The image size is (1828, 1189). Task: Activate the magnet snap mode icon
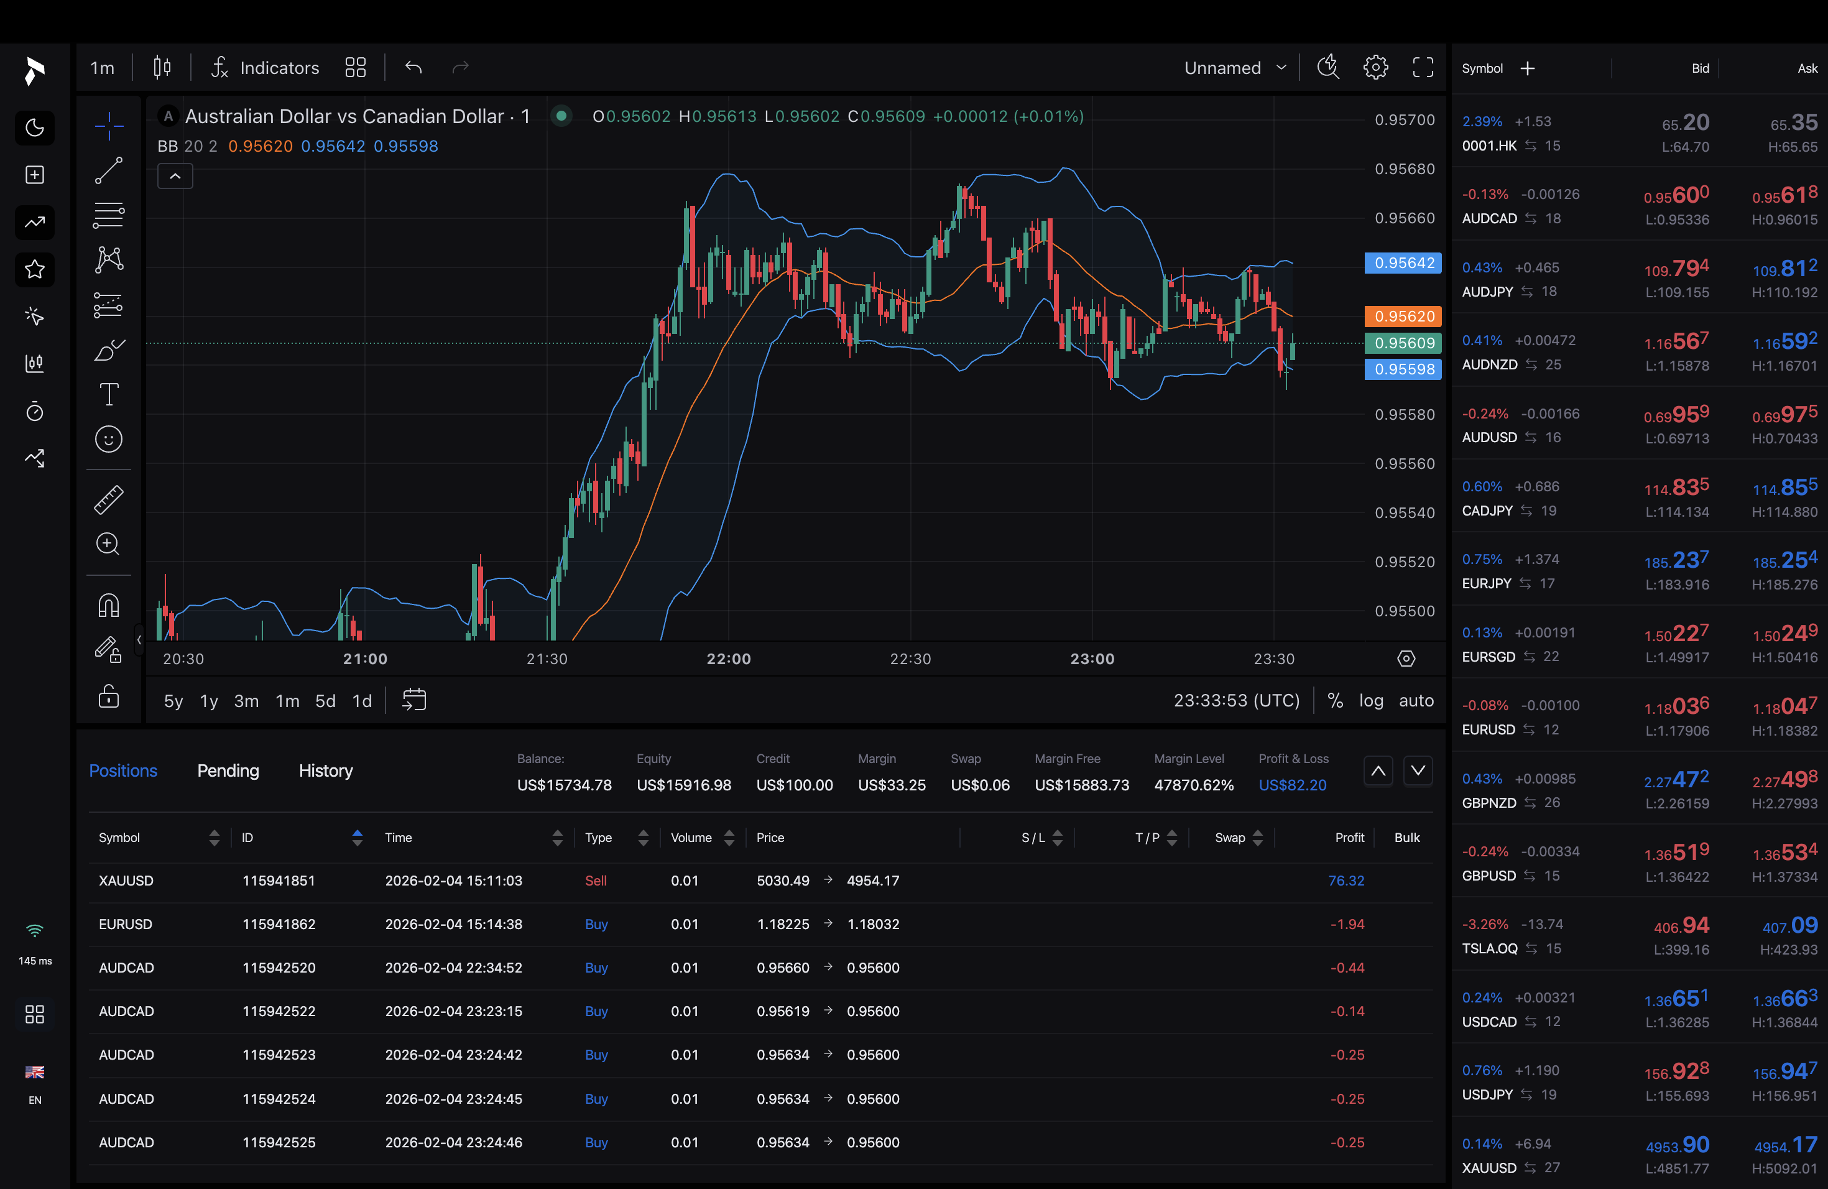(108, 605)
